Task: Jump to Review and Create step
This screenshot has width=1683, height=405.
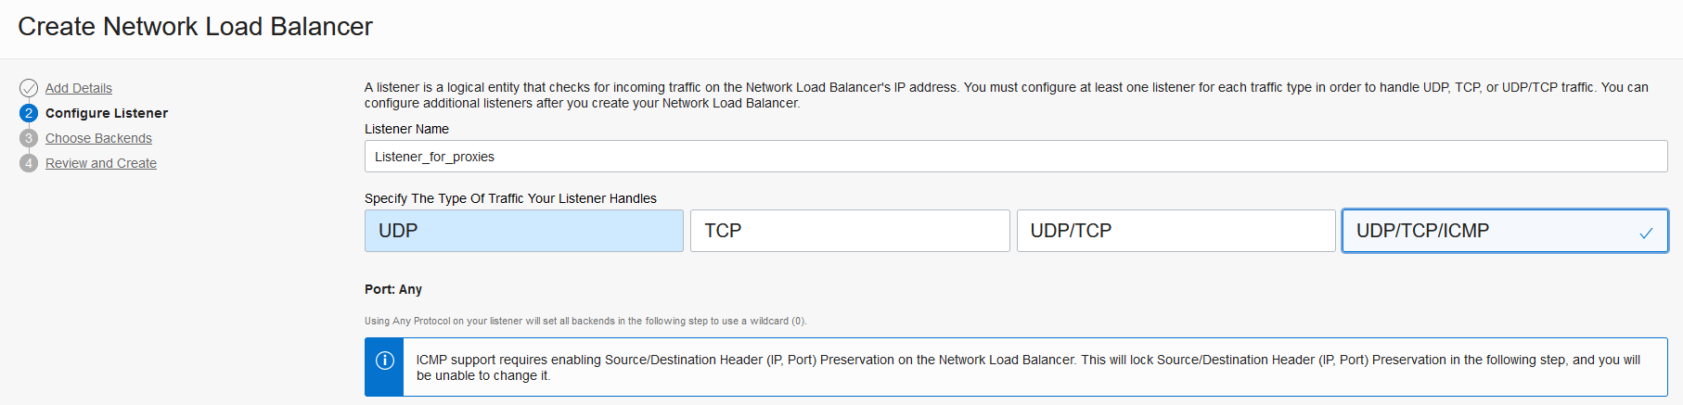Action: click(101, 163)
